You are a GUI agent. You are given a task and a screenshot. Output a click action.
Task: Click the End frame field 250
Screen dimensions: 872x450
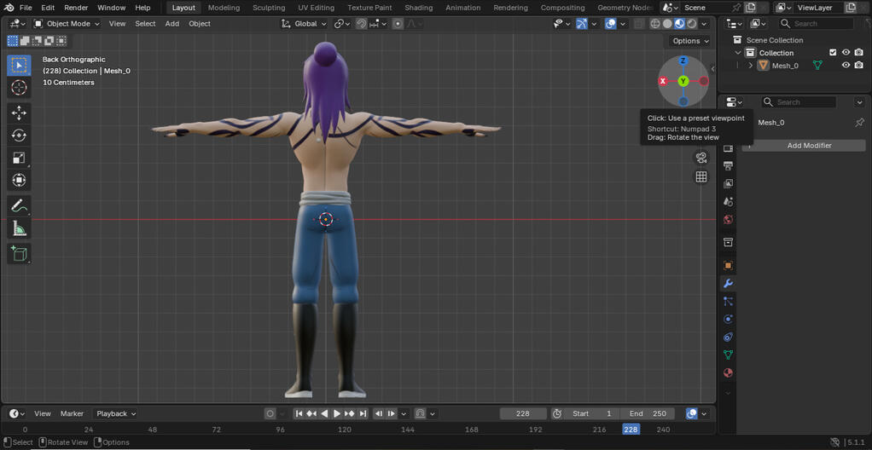[x=648, y=413]
